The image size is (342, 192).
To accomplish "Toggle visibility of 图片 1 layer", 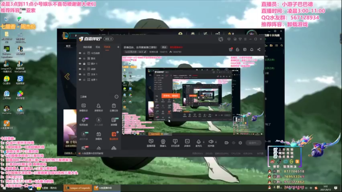I will pyautogui.click(x=80, y=64).
